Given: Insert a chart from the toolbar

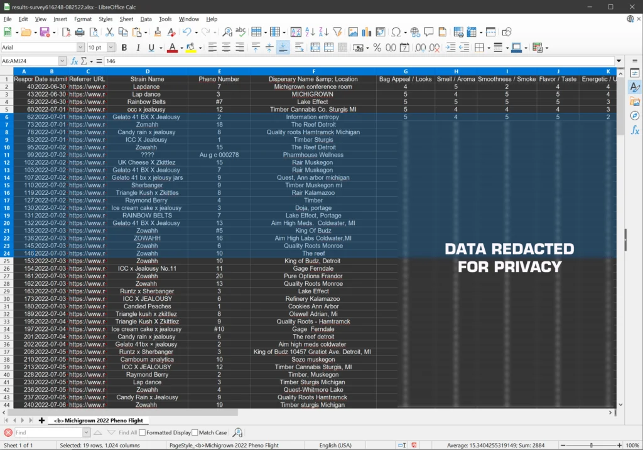Looking at the screenshot, I should pos(367,32).
